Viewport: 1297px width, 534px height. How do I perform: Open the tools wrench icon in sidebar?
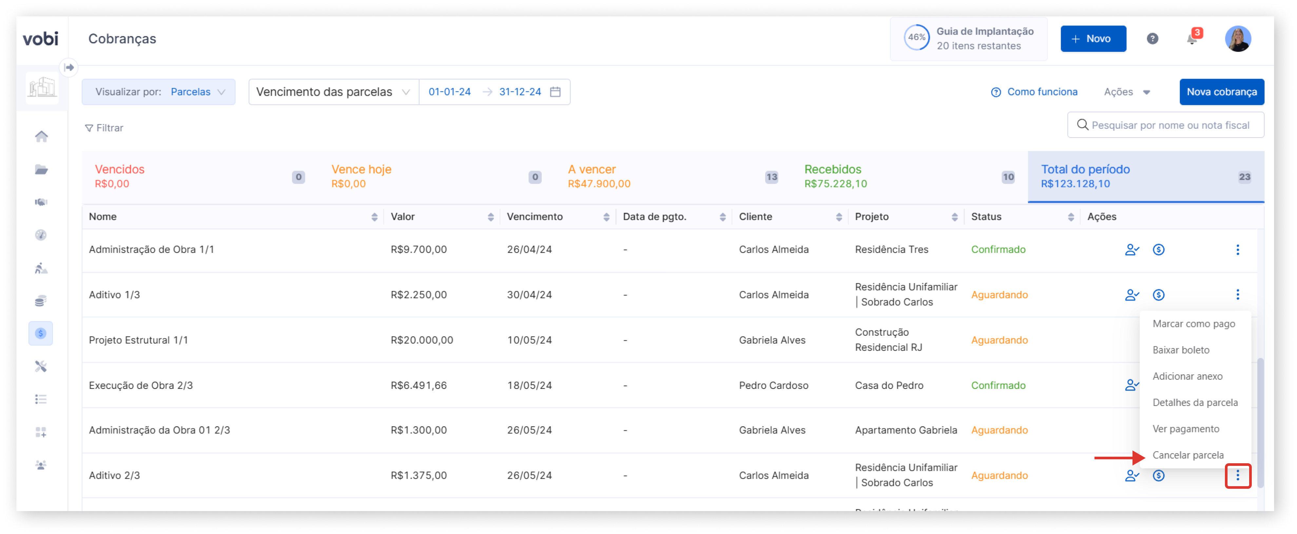click(x=41, y=366)
